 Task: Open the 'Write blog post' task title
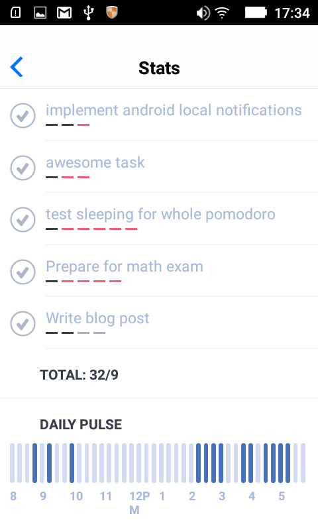pyautogui.click(x=97, y=319)
